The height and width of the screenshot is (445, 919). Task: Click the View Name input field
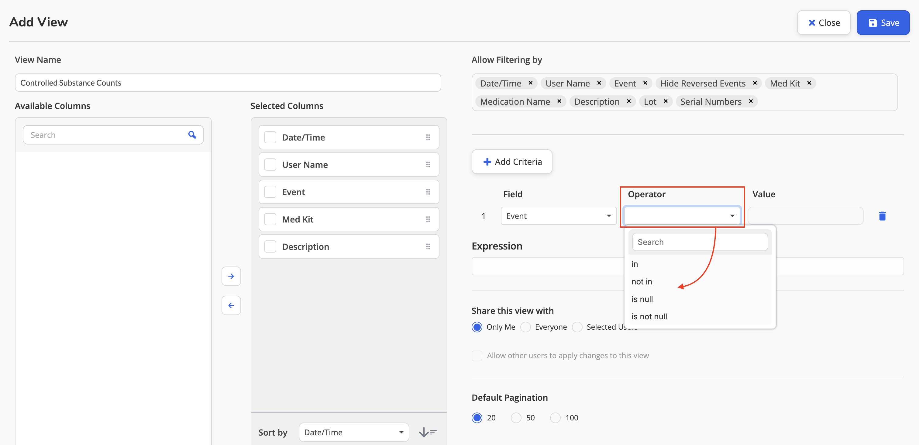(228, 83)
